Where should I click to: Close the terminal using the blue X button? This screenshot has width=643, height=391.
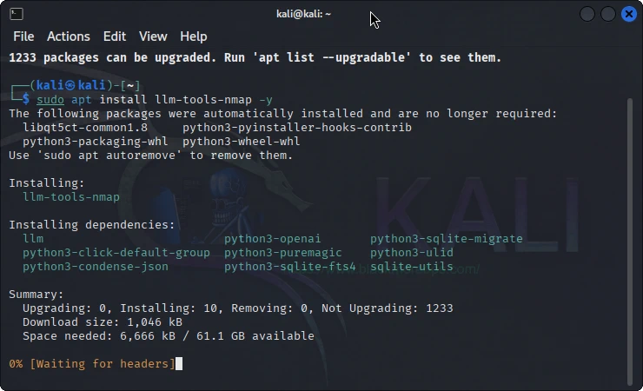tap(628, 14)
